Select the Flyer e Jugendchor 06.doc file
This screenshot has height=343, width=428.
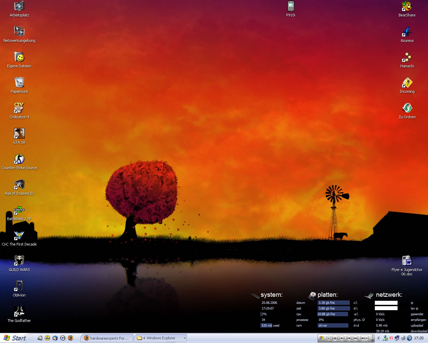pyautogui.click(x=407, y=261)
